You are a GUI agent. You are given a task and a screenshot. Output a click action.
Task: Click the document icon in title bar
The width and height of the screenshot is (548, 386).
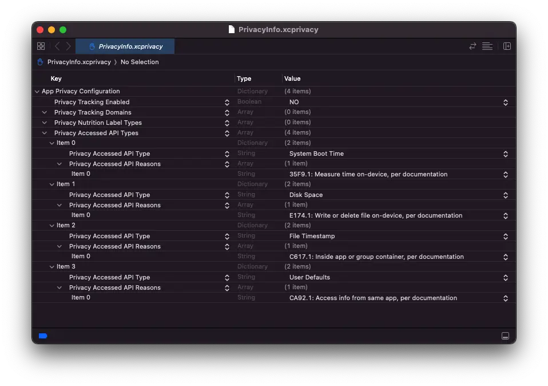coord(231,29)
